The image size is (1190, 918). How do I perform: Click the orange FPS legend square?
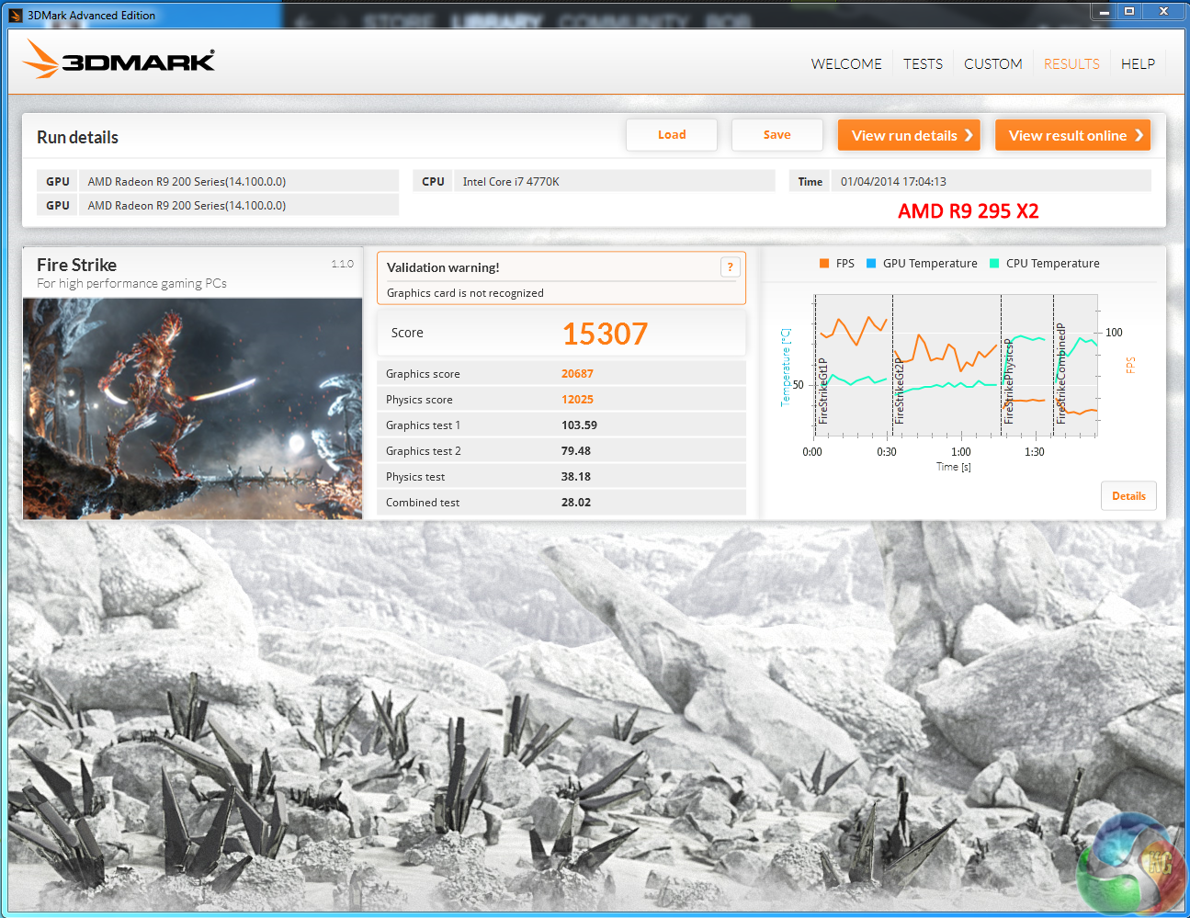(x=824, y=264)
